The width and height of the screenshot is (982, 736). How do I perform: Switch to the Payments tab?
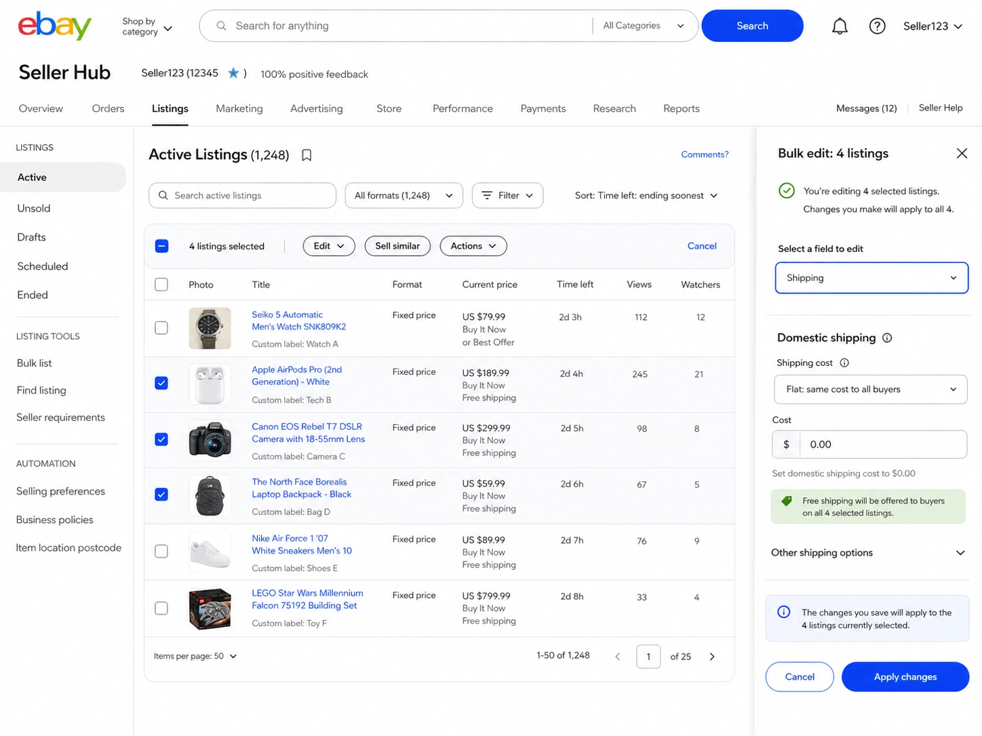(x=543, y=108)
